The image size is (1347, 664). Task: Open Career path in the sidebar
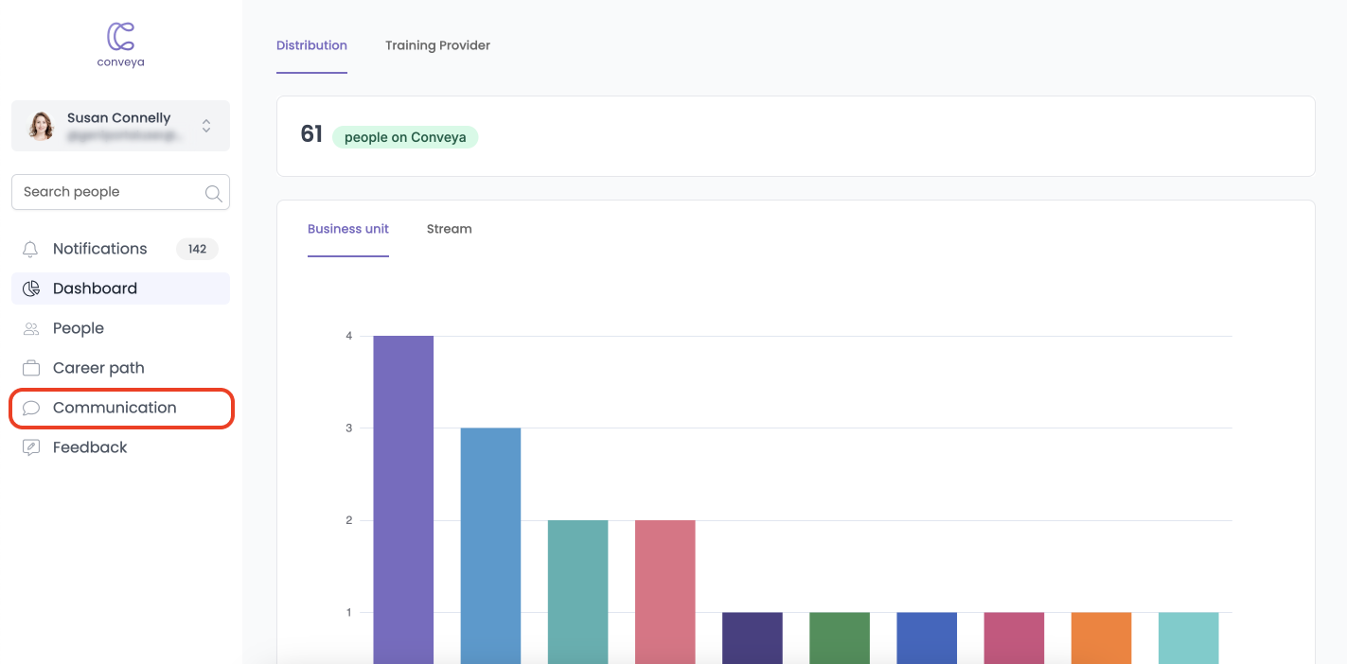(120, 368)
